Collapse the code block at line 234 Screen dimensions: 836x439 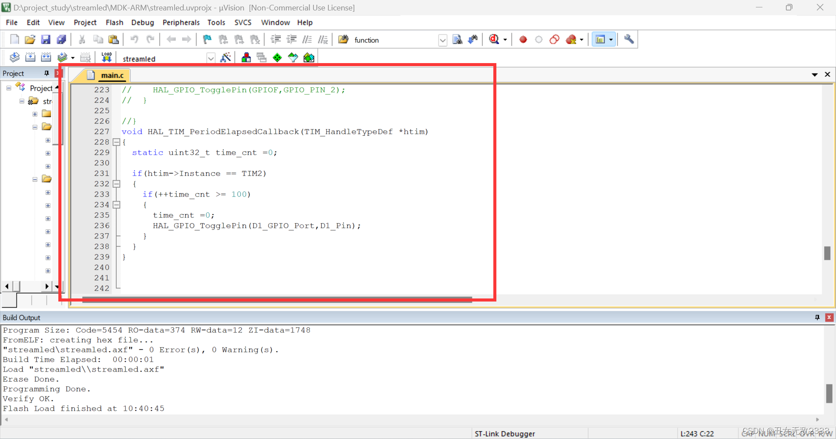click(x=116, y=204)
